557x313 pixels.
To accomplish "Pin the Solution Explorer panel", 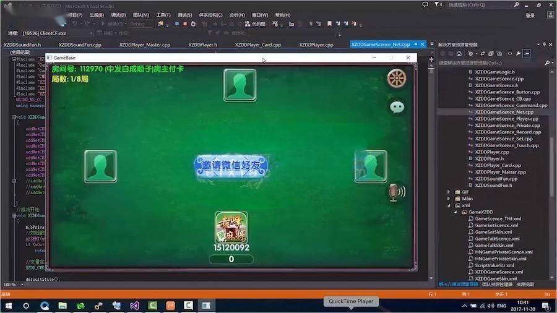I will pyautogui.click(x=544, y=45).
